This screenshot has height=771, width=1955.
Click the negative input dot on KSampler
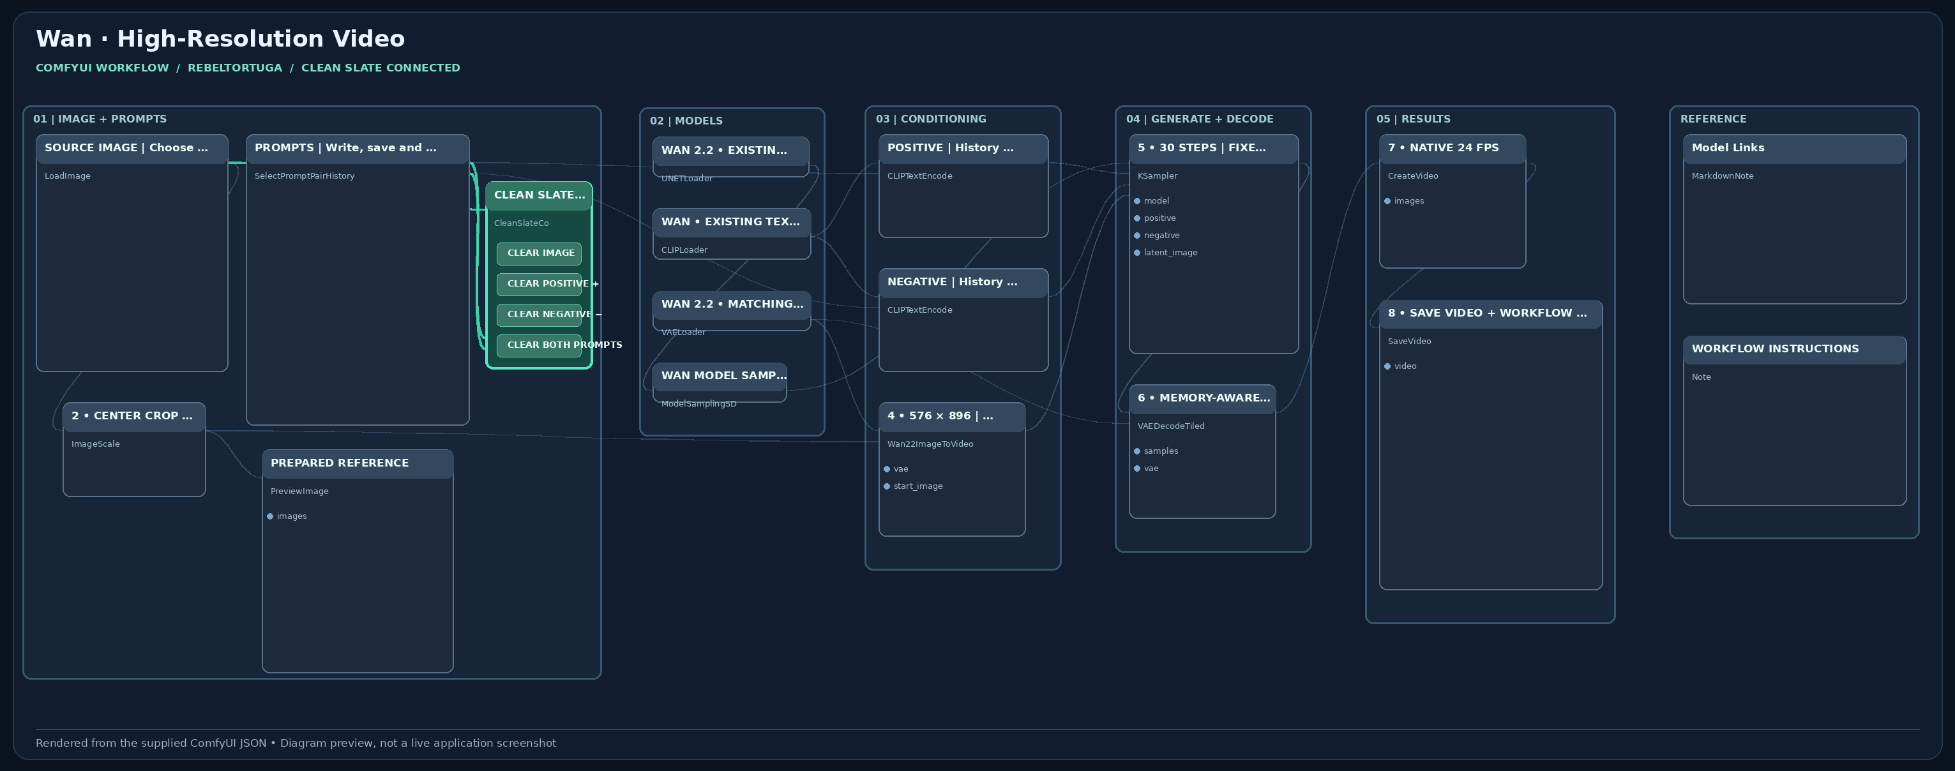(x=1137, y=236)
